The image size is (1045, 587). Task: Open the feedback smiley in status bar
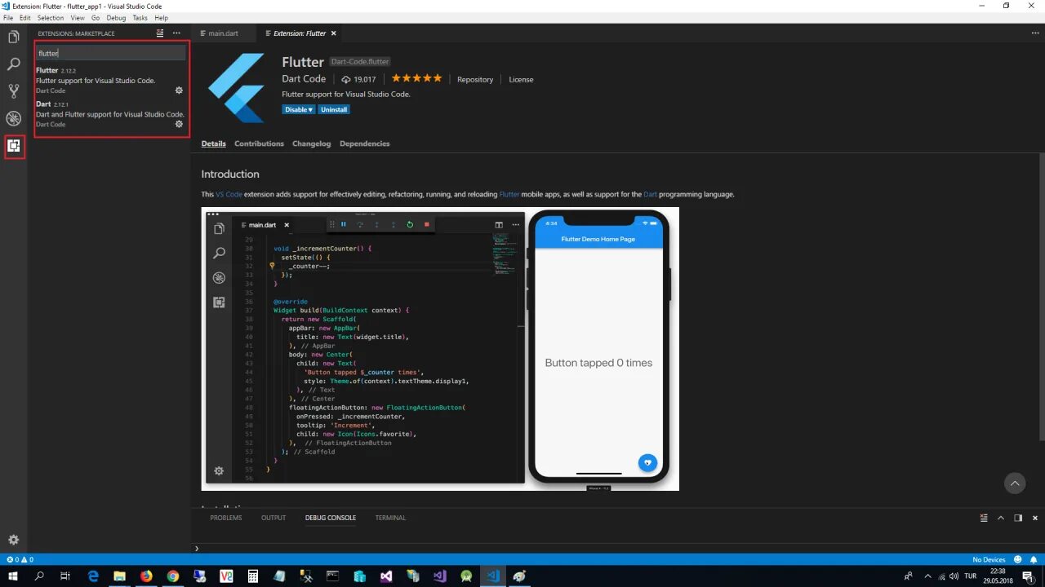[x=1017, y=560]
